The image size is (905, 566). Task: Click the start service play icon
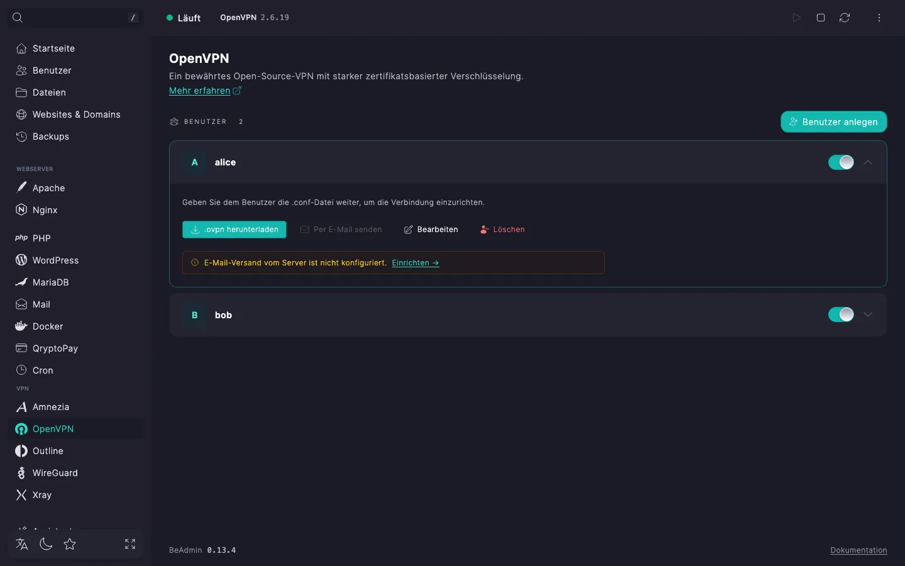(796, 18)
